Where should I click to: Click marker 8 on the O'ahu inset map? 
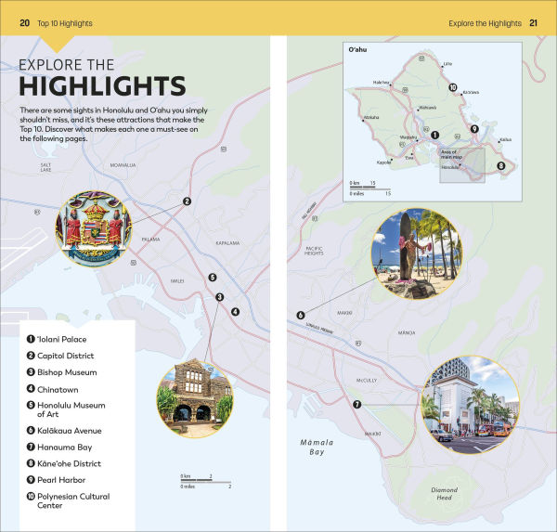point(501,166)
